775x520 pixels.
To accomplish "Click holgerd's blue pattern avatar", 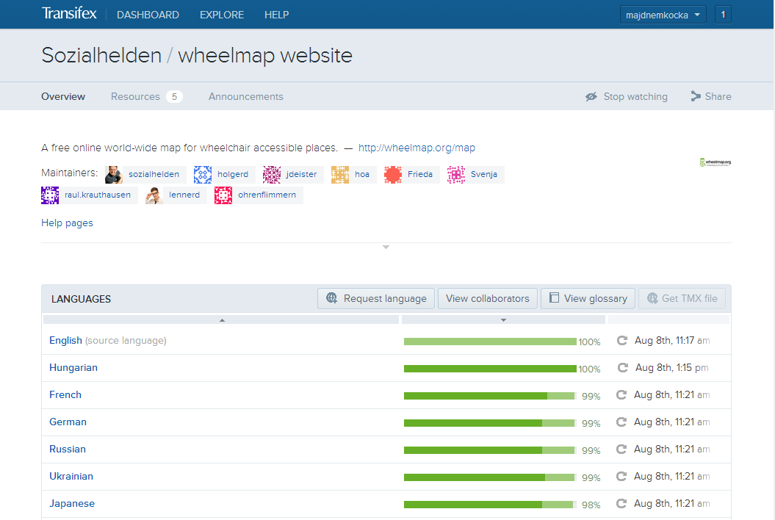I will click(x=203, y=175).
